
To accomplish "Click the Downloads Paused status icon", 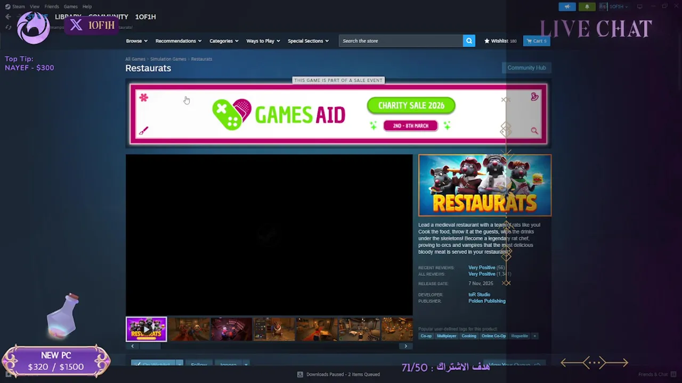I will 300,374.
